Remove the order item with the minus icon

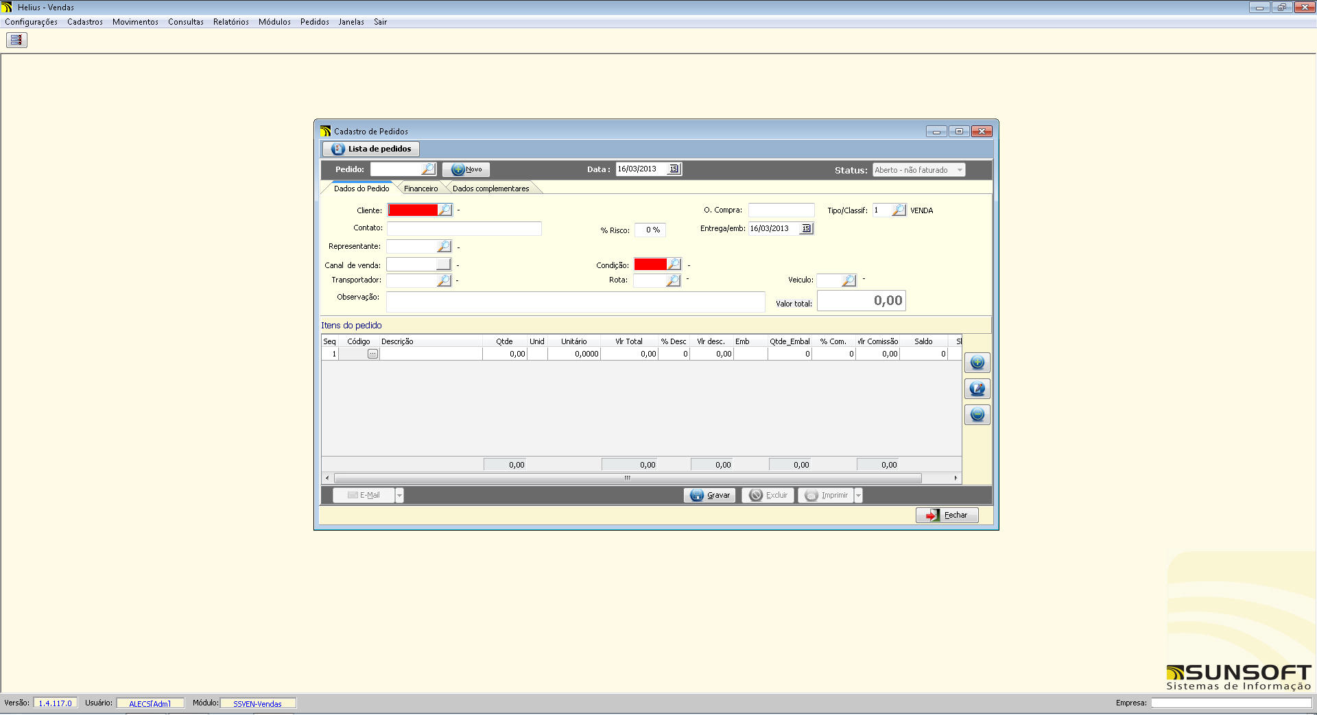(977, 415)
